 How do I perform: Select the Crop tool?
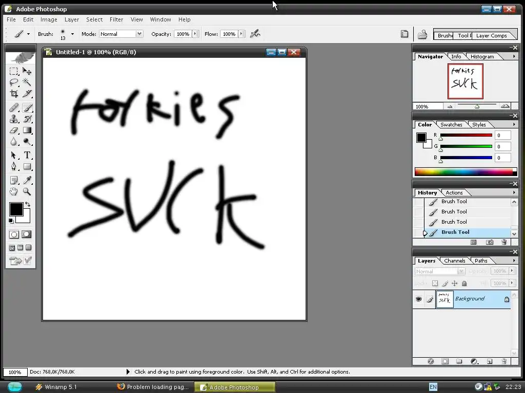(x=14, y=94)
